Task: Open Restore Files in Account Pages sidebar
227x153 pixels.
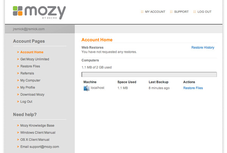Action: (30, 66)
